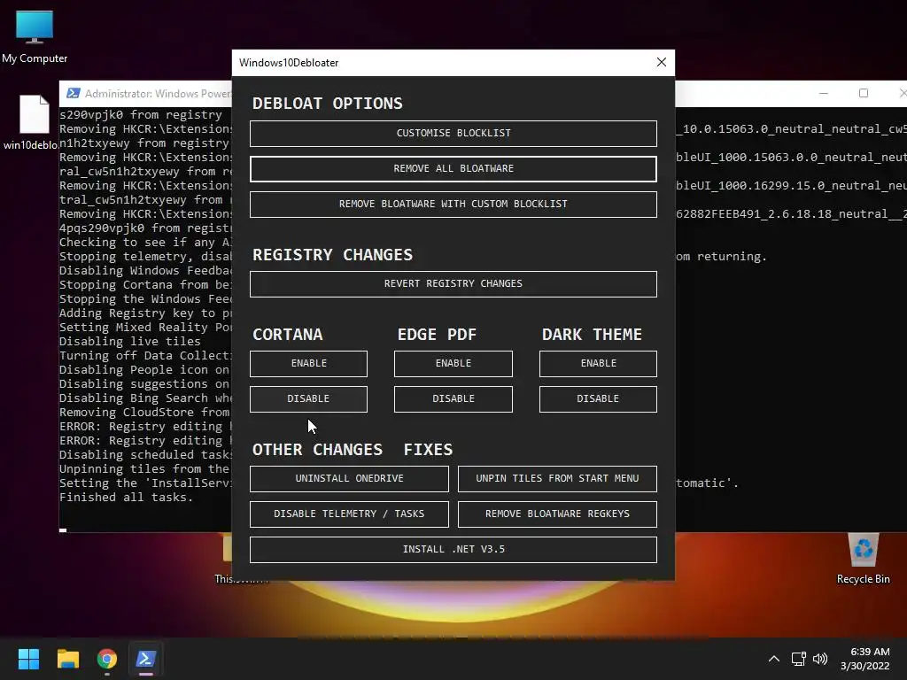Enable Dark Theme

point(598,363)
